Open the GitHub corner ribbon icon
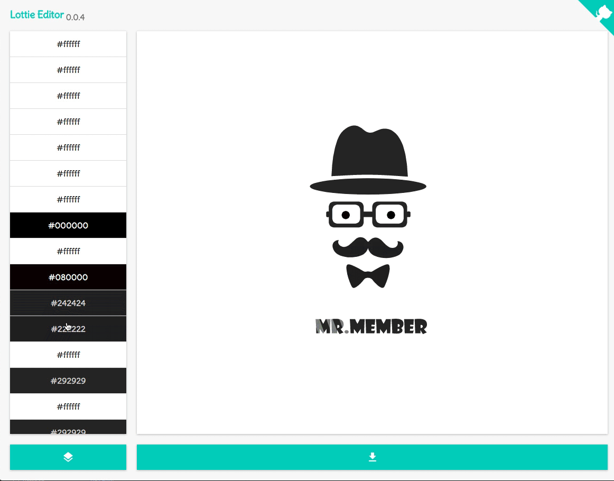The image size is (614, 481). point(602,12)
